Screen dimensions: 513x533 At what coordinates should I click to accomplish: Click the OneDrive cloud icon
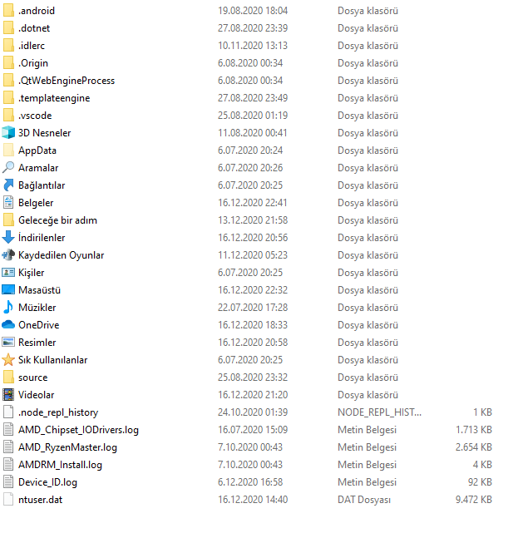[x=8, y=325]
